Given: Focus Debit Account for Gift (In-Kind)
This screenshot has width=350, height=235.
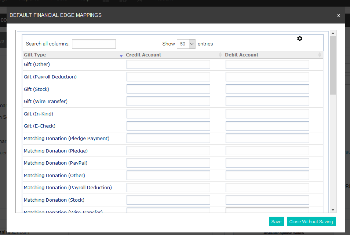Looking at the screenshot, I should [x=267, y=114].
